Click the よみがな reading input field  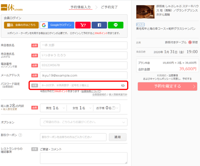coord(84,55)
